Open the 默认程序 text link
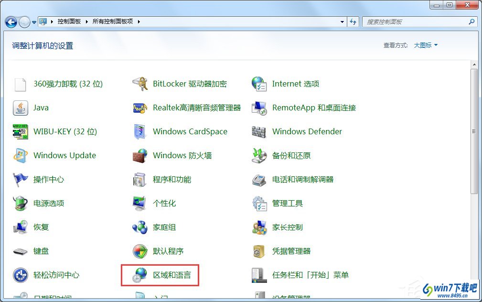 (168, 251)
